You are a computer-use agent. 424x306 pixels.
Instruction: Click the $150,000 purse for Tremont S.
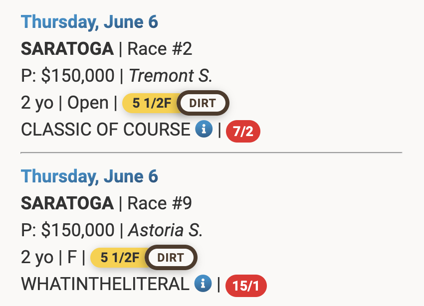tap(78, 75)
